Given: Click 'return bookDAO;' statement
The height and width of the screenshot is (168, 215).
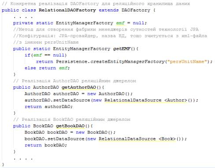Looking at the screenshot, I should (46, 146).
